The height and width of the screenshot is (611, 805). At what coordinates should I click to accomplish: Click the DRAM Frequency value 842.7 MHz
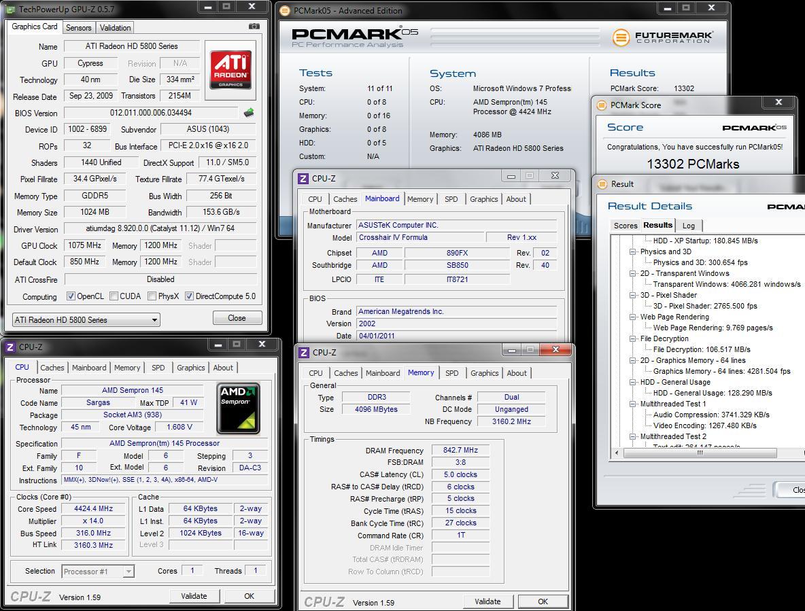tap(460, 450)
